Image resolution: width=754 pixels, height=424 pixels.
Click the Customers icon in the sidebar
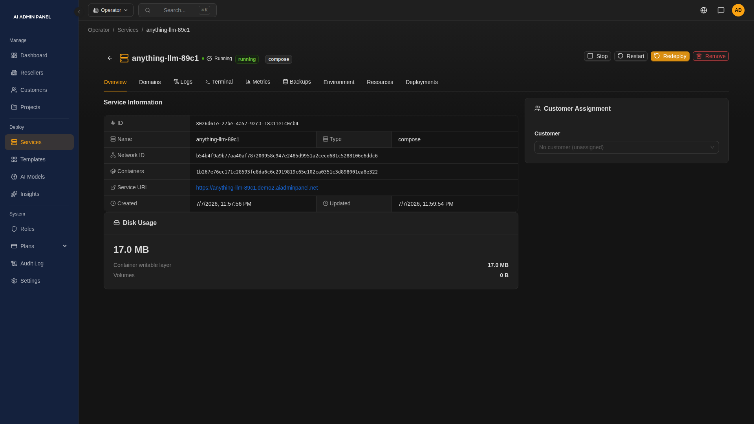click(14, 90)
